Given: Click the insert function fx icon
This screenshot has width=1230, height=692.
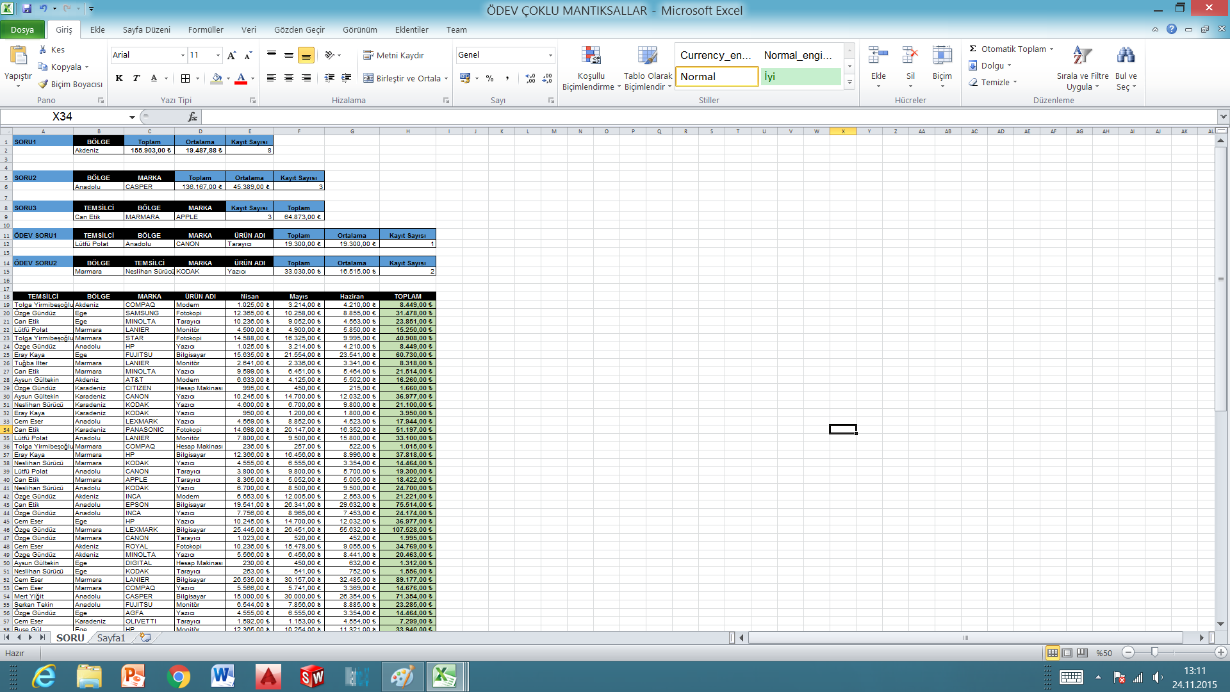Looking at the screenshot, I should tap(192, 117).
